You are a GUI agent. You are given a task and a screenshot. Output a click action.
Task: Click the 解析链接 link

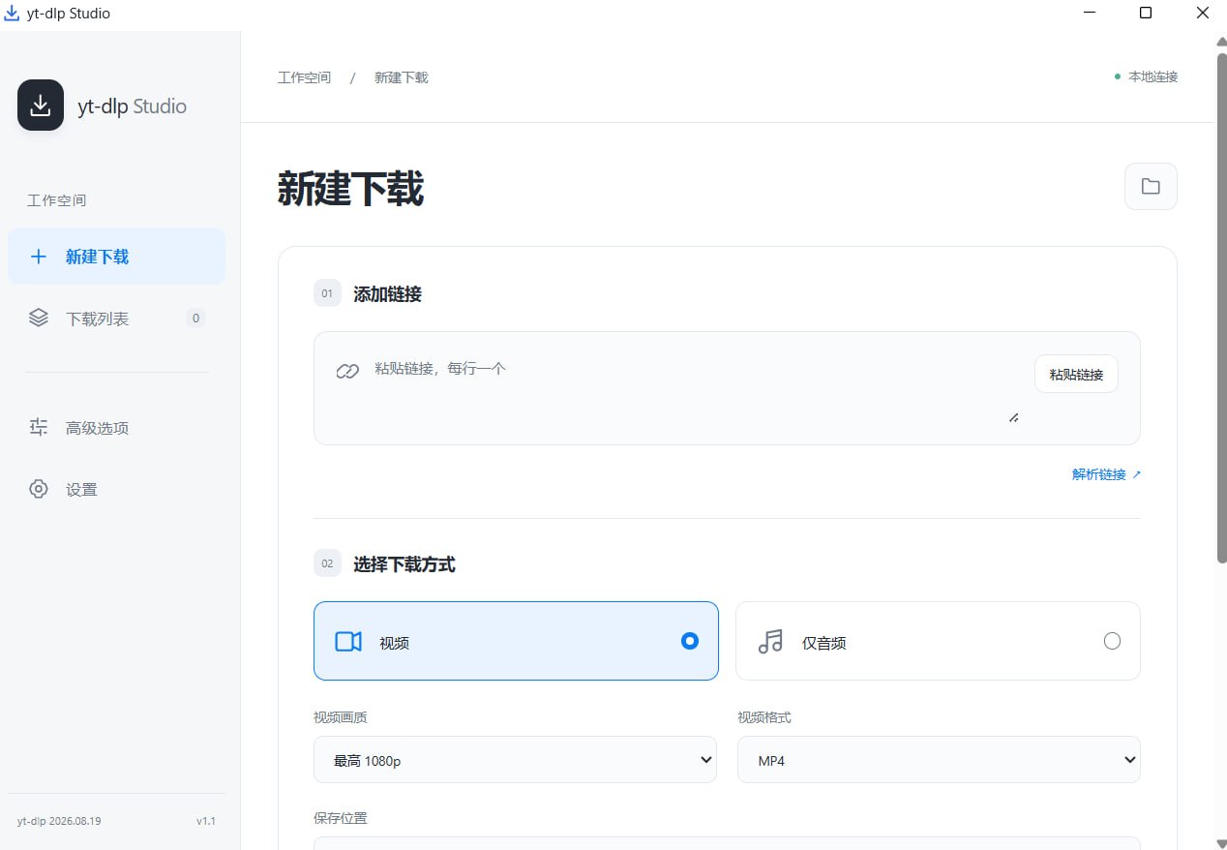1107,474
